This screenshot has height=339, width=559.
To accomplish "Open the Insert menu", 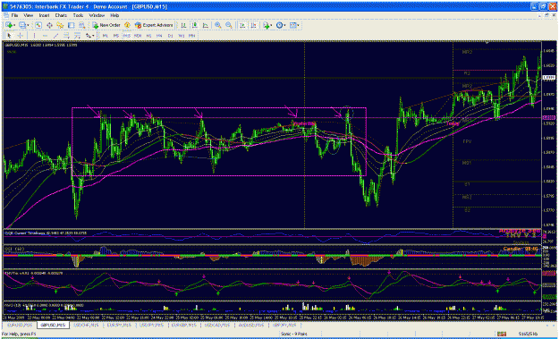I will coord(44,16).
